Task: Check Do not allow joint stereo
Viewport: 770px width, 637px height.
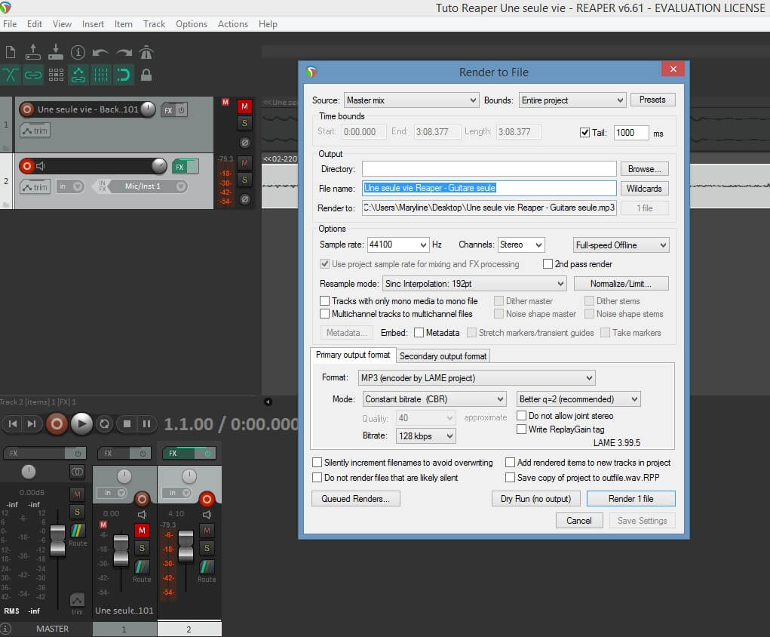Action: 522,416
